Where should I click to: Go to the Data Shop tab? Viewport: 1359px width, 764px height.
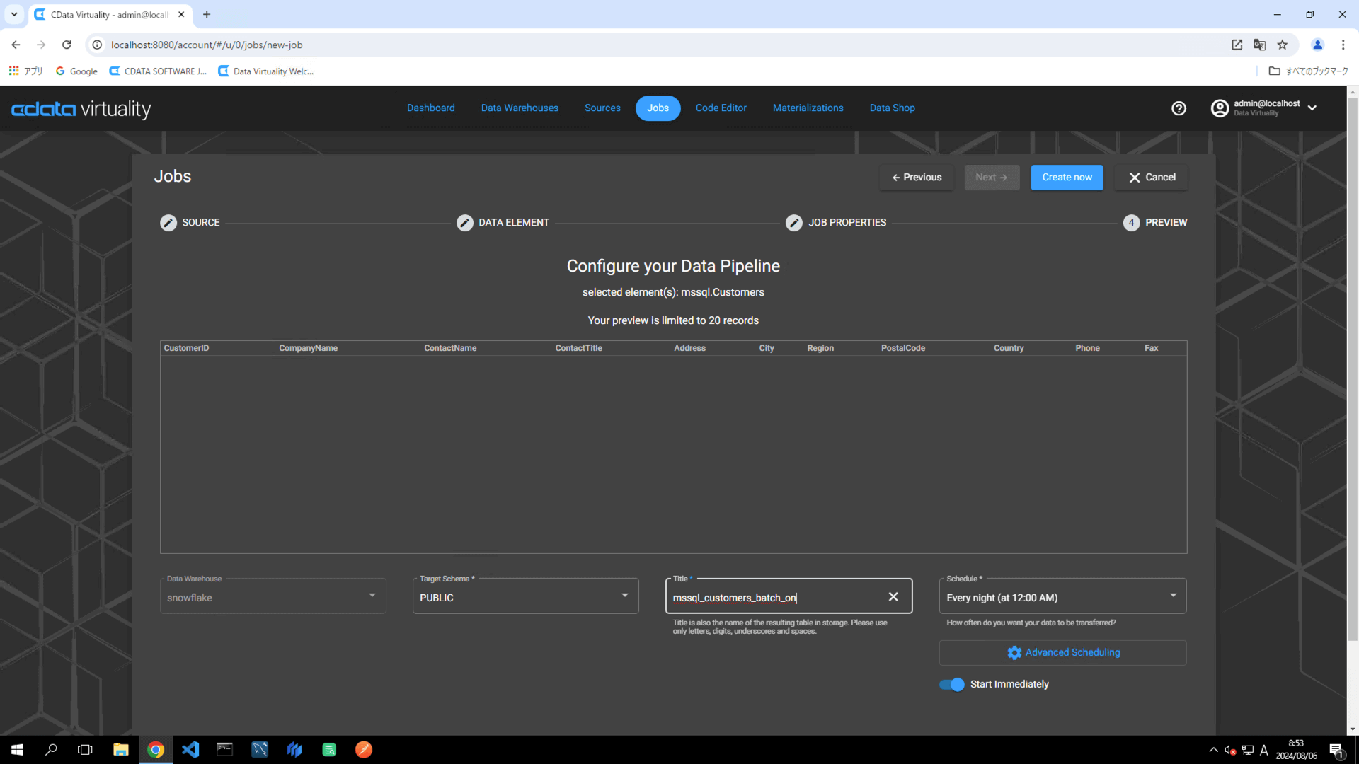(892, 108)
